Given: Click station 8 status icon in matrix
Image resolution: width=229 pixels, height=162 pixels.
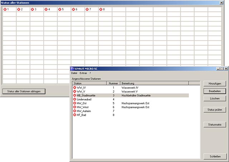Looking at the screenshot, I should [101, 9].
